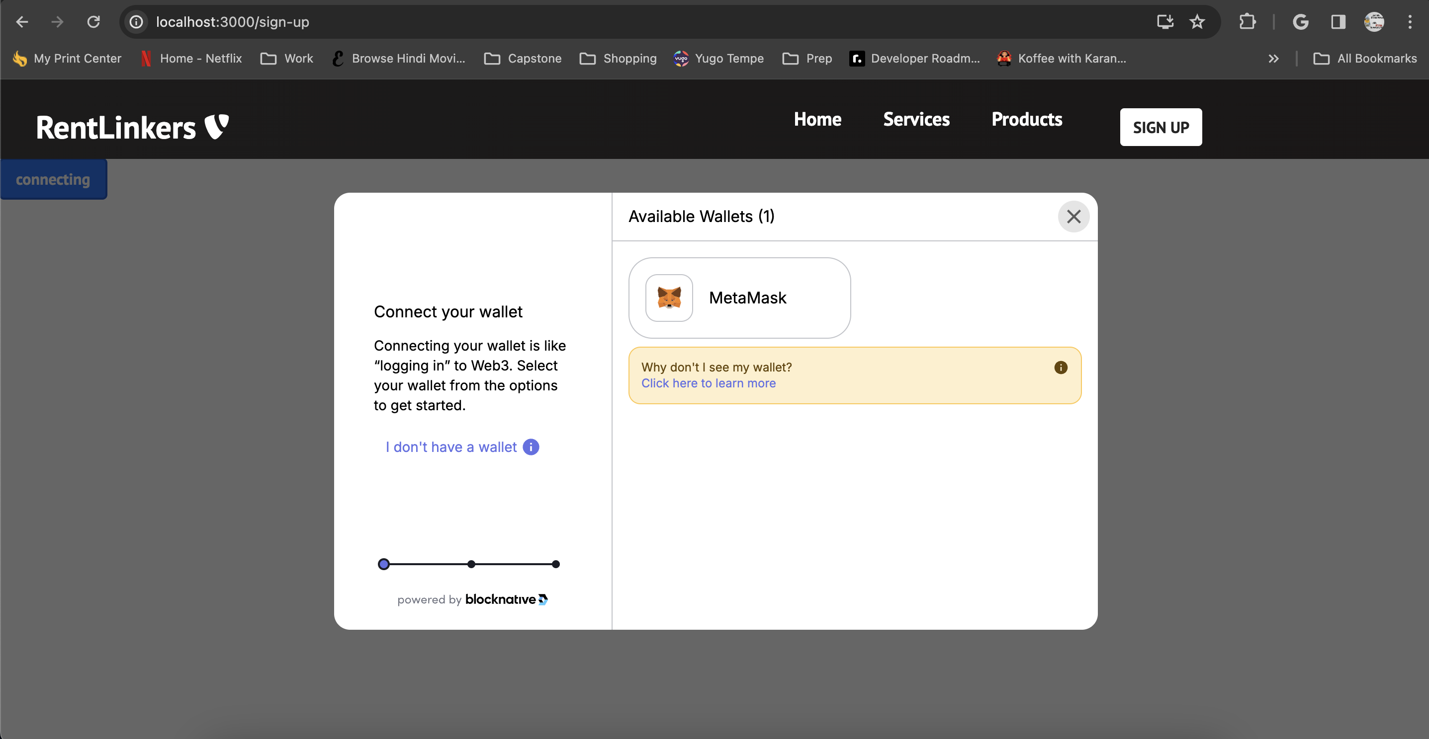The image size is (1429, 739).
Task: Open Products nav item
Action: click(x=1026, y=120)
